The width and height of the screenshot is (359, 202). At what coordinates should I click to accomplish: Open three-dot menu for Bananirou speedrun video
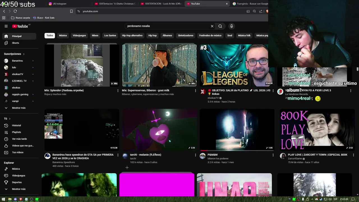pos(118,155)
